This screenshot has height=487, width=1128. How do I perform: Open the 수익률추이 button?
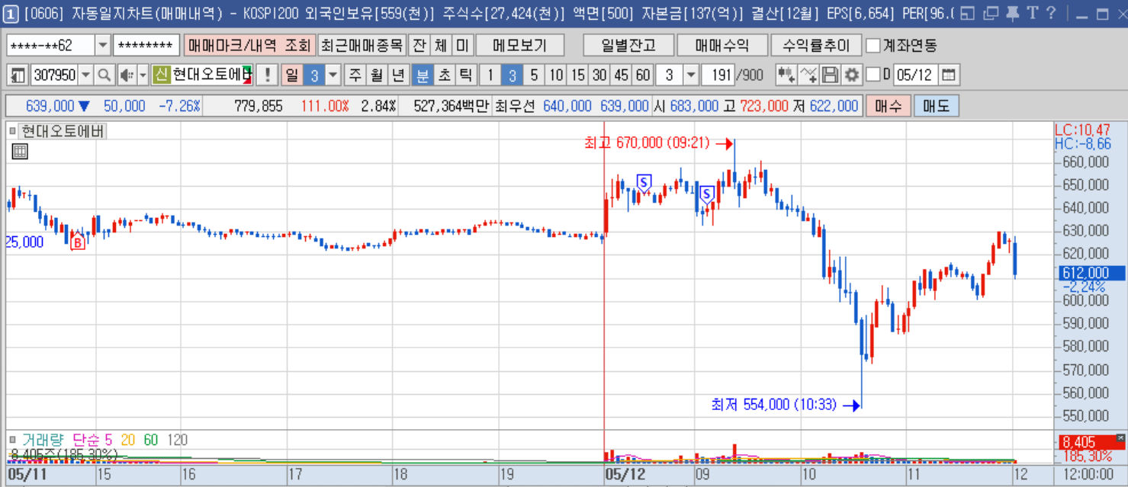click(816, 45)
